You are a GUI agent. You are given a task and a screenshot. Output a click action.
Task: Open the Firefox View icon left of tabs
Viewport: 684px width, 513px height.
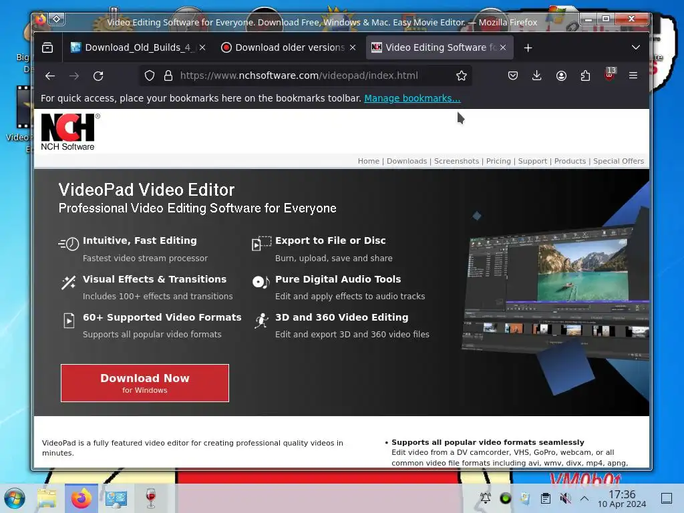47,47
